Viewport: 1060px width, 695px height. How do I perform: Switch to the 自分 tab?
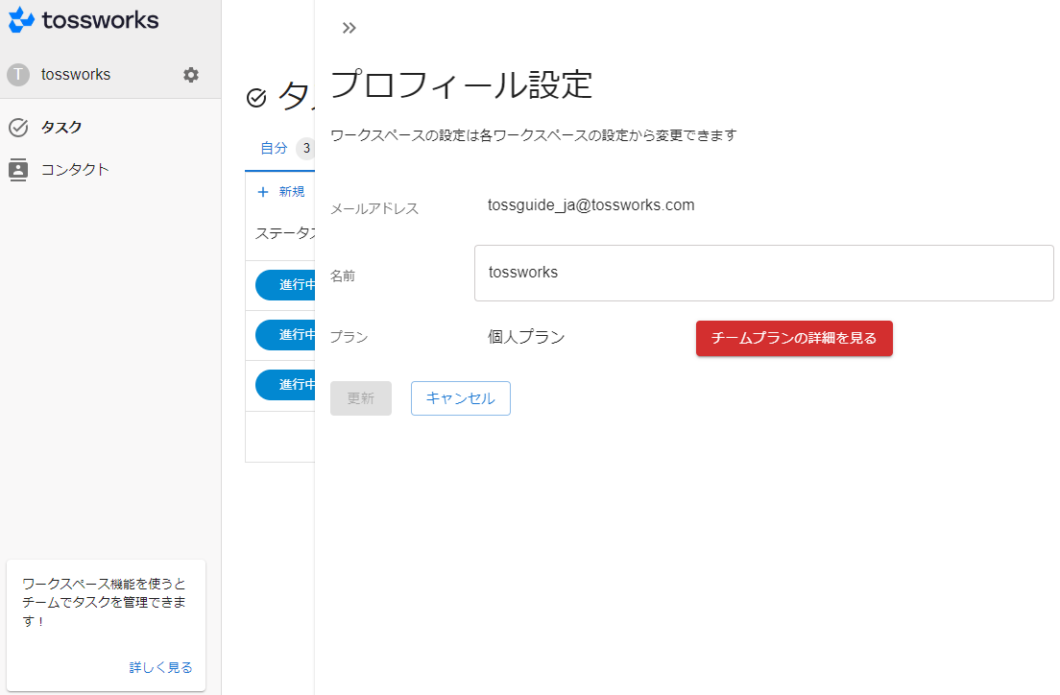[274, 148]
